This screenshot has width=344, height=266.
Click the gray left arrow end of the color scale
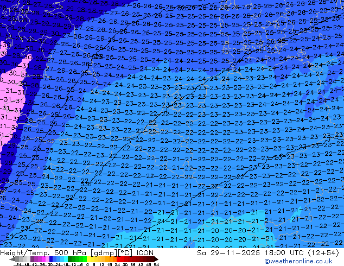point(12,259)
